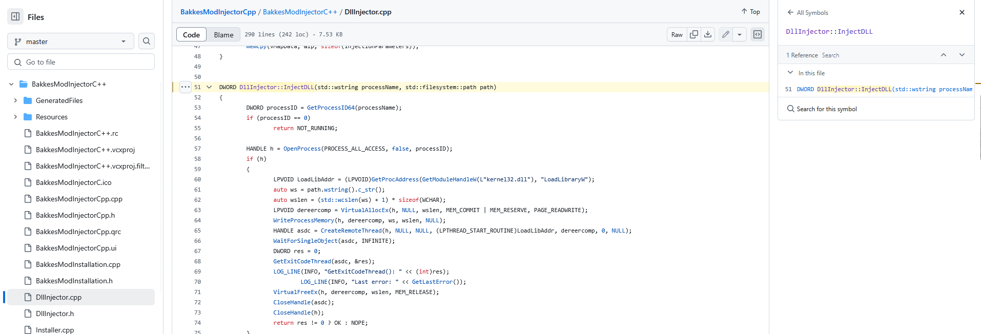The height and width of the screenshot is (334, 981).
Task: Download raw file icon
Action: [708, 34]
